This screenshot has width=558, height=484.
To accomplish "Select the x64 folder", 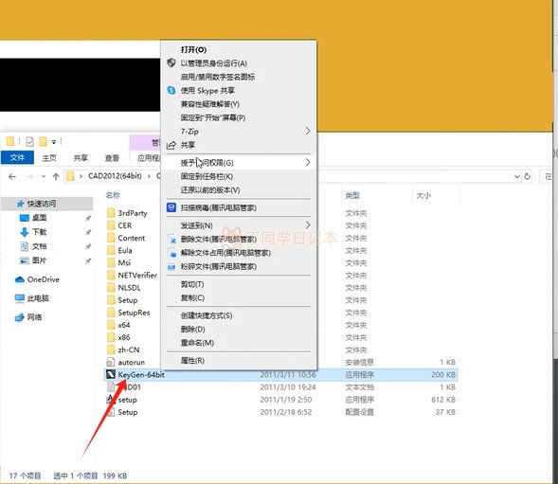I will (x=124, y=325).
